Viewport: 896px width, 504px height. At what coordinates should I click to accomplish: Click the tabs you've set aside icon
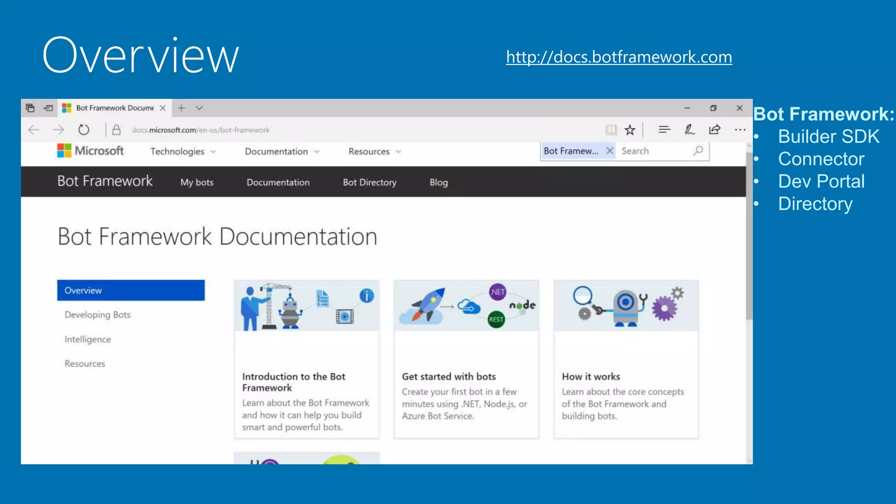pos(30,108)
